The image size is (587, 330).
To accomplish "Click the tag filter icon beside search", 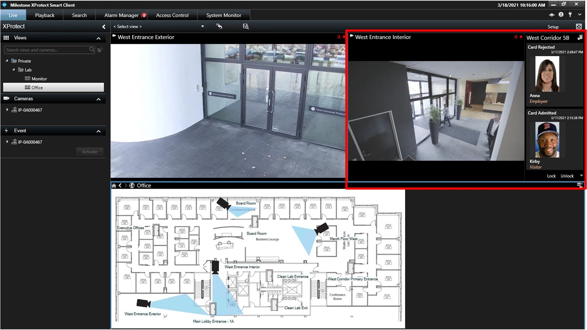I will [100, 50].
